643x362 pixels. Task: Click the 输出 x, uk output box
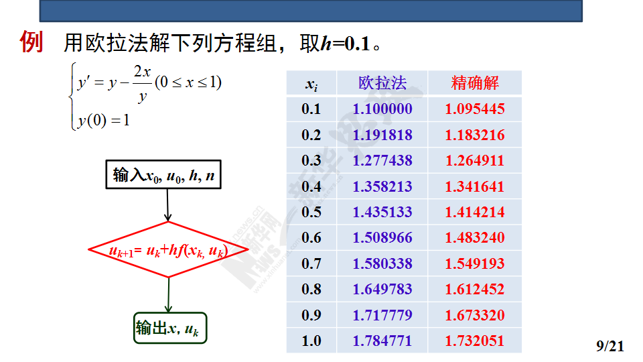pyautogui.click(x=170, y=328)
